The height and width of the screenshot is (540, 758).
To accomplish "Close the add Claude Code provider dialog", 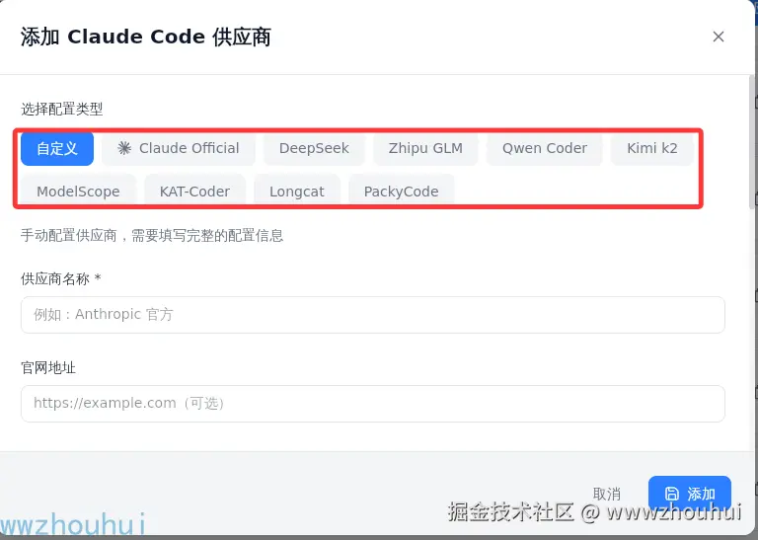I will point(718,37).
